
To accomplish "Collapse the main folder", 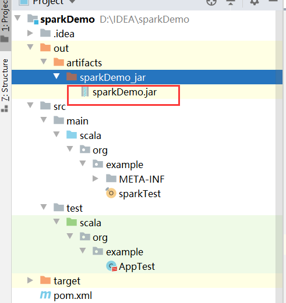I will (x=44, y=120).
